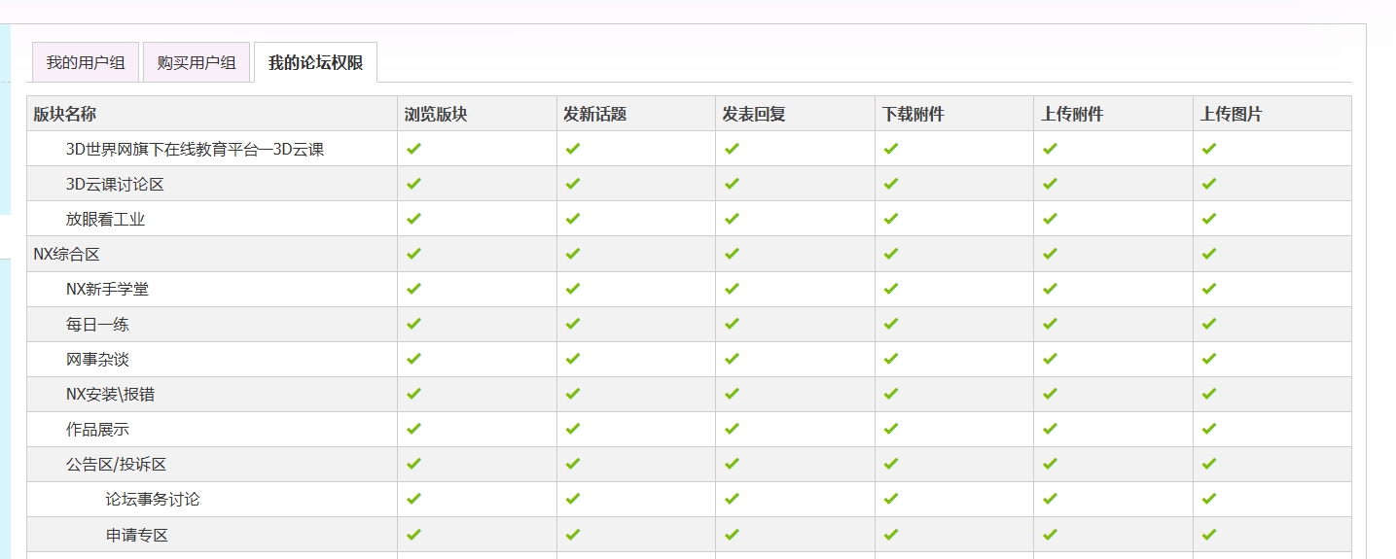Select the 网事杂谈 forum name
The height and width of the screenshot is (559, 1396).
97,359
